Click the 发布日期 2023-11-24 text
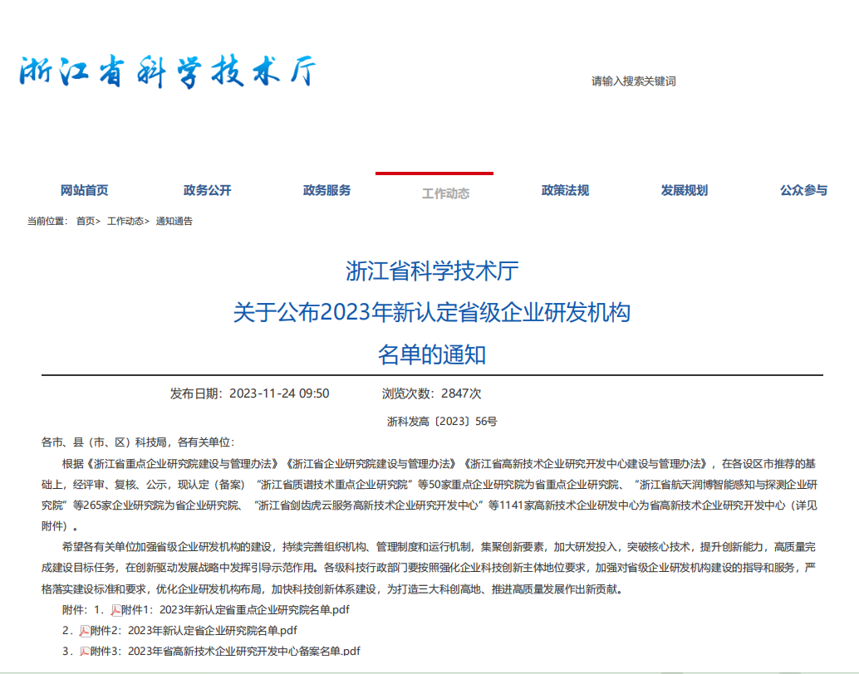This screenshot has width=859, height=674. point(249,393)
